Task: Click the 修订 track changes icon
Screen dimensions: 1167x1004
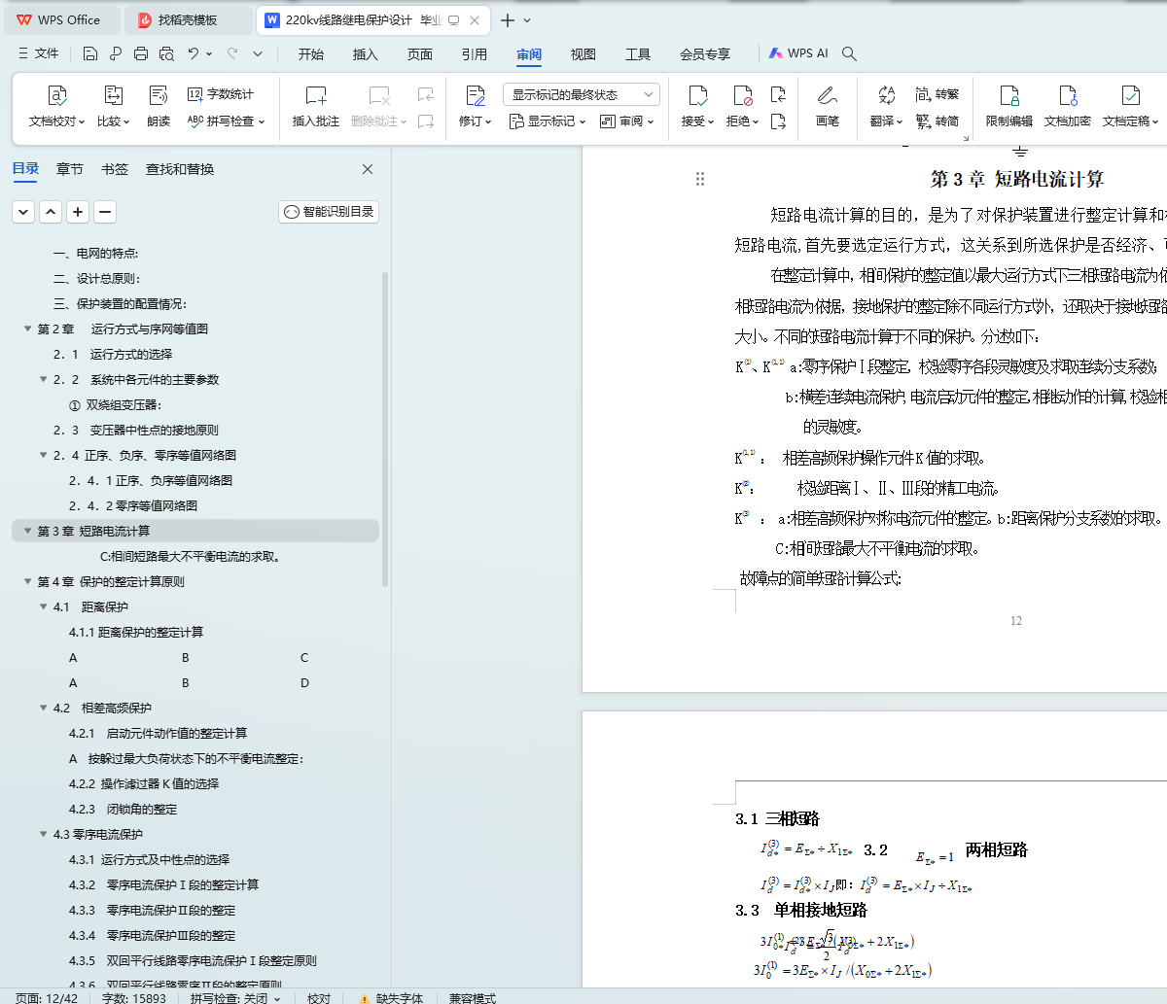Action: (x=476, y=95)
